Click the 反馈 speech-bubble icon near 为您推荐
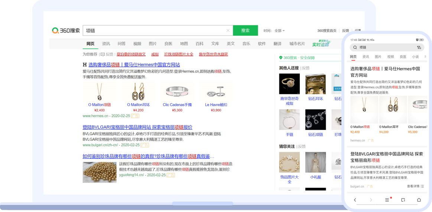The height and width of the screenshot is (212, 432). click(103, 54)
